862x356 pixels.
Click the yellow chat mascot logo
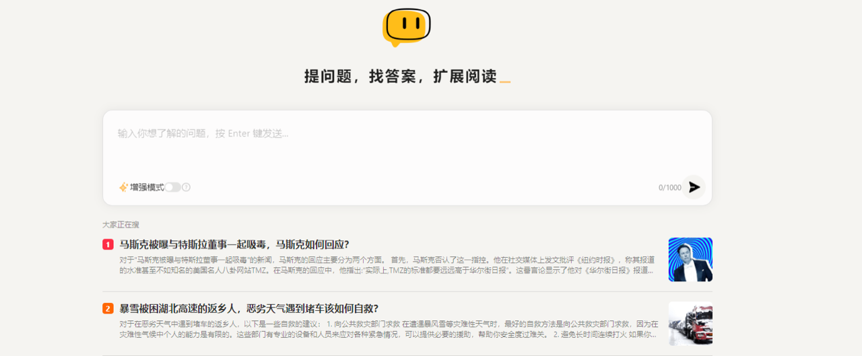(406, 27)
